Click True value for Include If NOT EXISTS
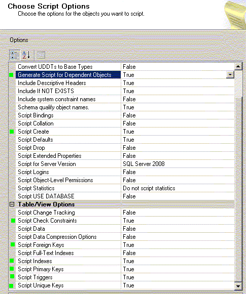The height and width of the screenshot is (294, 246). [x=128, y=91]
